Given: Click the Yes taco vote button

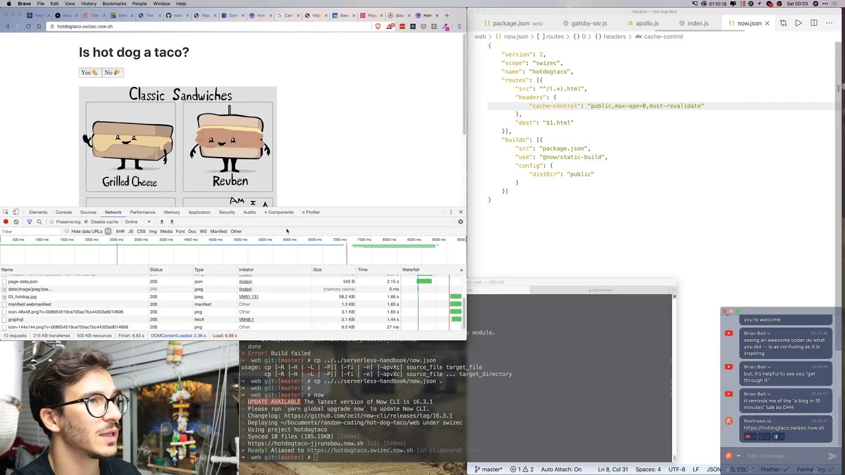Looking at the screenshot, I should tap(90, 73).
